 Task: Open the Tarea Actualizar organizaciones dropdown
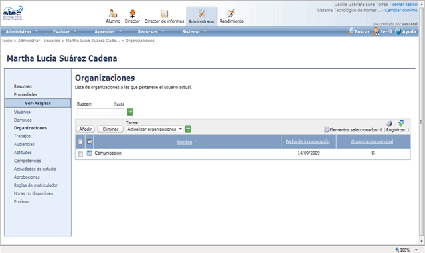(155, 129)
